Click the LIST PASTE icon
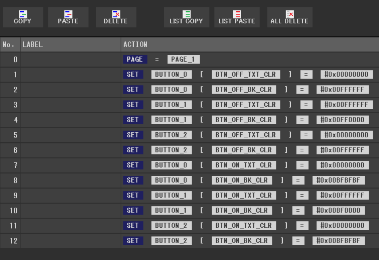This screenshot has width=379, height=260. pyautogui.click(x=236, y=17)
